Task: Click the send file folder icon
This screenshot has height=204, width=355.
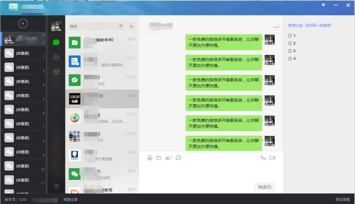Action: tap(158, 158)
